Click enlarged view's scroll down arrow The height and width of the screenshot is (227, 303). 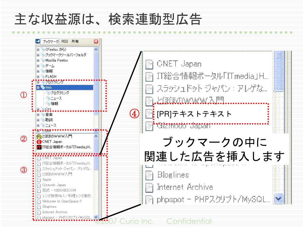(278, 198)
